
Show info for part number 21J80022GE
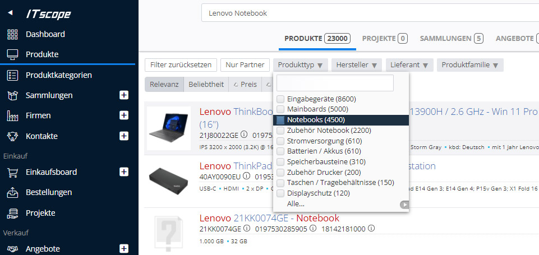click(x=244, y=135)
